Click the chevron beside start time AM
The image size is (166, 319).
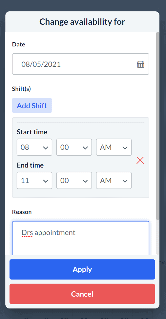pyautogui.click(x=125, y=148)
